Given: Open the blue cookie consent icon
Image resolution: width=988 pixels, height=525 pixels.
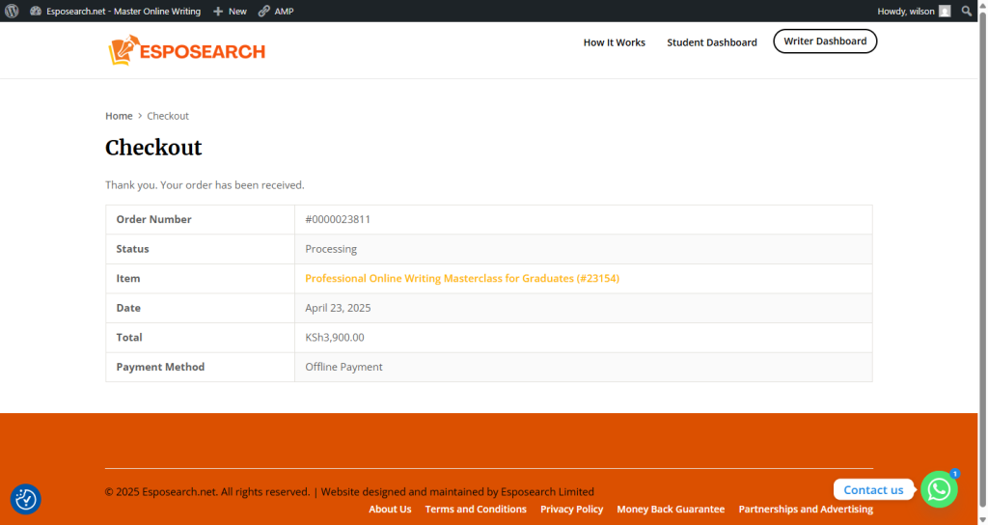Looking at the screenshot, I should tap(26, 499).
